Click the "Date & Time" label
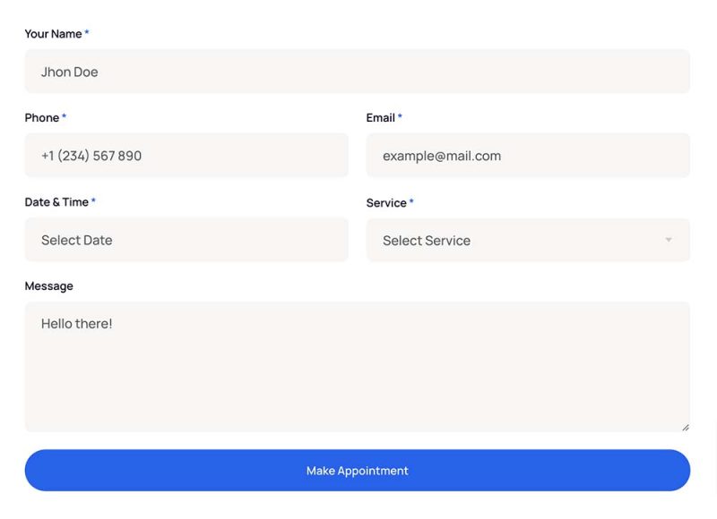Image resolution: width=717 pixels, height=519 pixels. (56, 202)
